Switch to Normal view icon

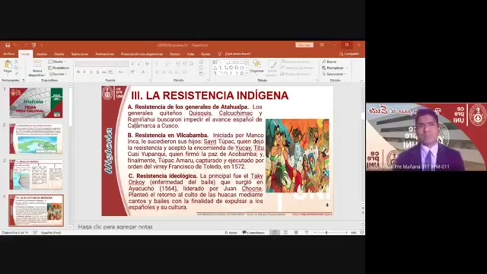pos(274,232)
